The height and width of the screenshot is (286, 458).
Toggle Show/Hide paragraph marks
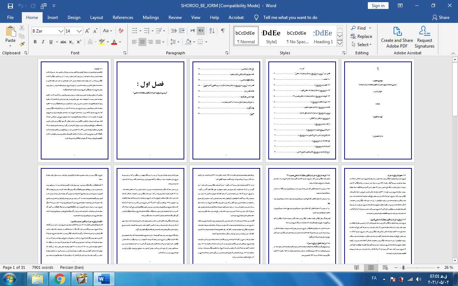pos(223,31)
